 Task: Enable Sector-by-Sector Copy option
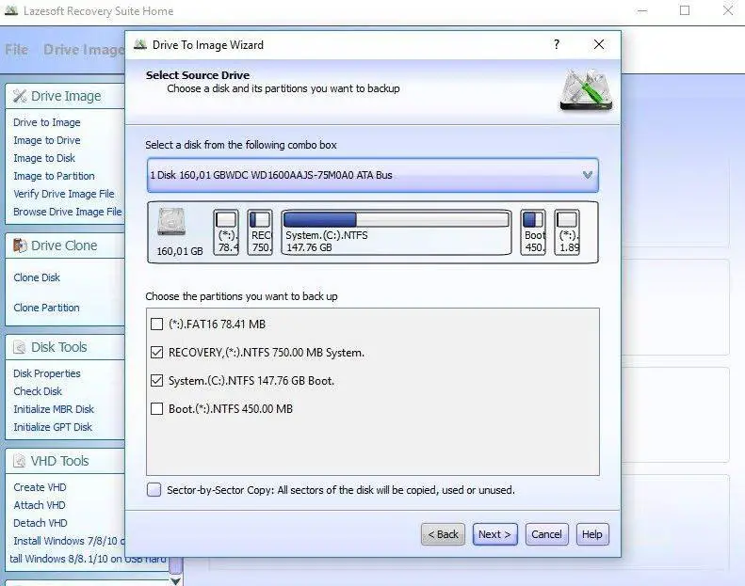tap(154, 490)
